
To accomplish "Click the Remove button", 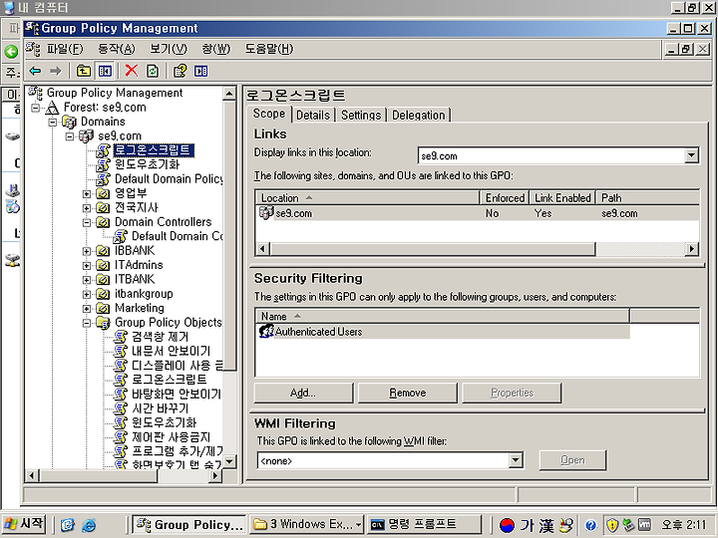I will (x=408, y=393).
